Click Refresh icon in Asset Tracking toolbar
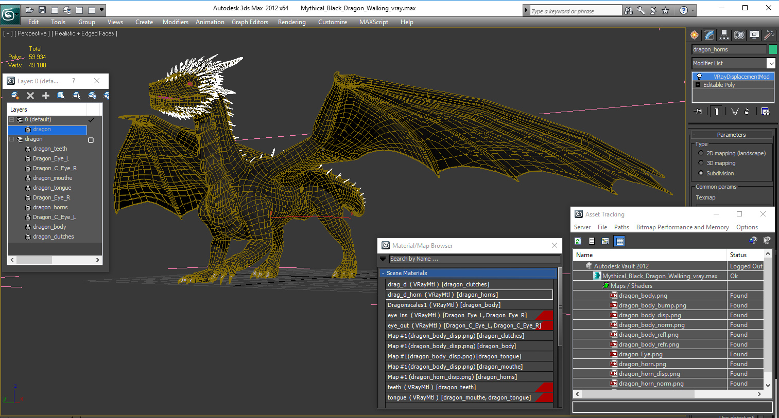This screenshot has height=418, width=779. click(x=578, y=241)
